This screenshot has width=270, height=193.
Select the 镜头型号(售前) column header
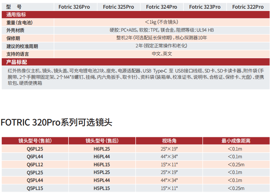[x=35, y=141]
